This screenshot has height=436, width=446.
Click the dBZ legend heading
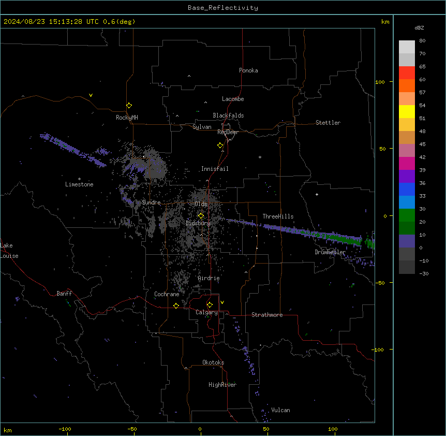[x=419, y=28]
